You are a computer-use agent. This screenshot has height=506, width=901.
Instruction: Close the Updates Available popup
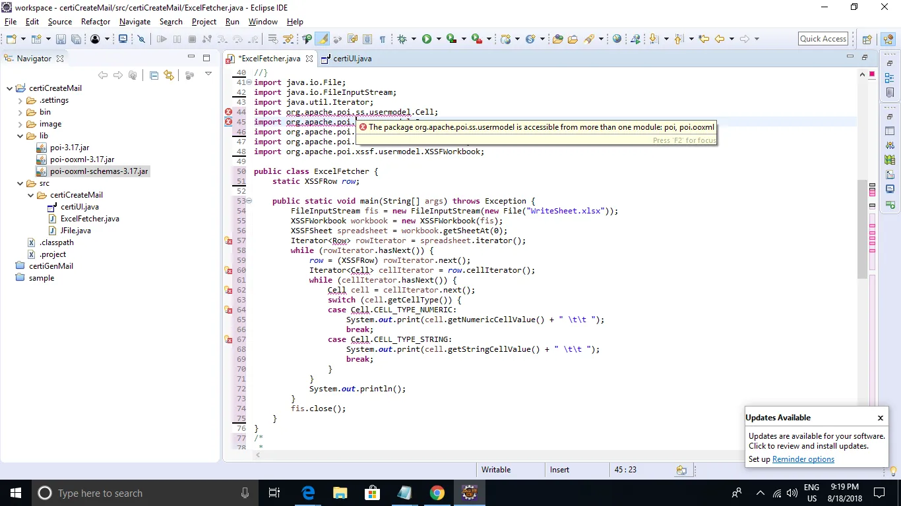(880, 418)
